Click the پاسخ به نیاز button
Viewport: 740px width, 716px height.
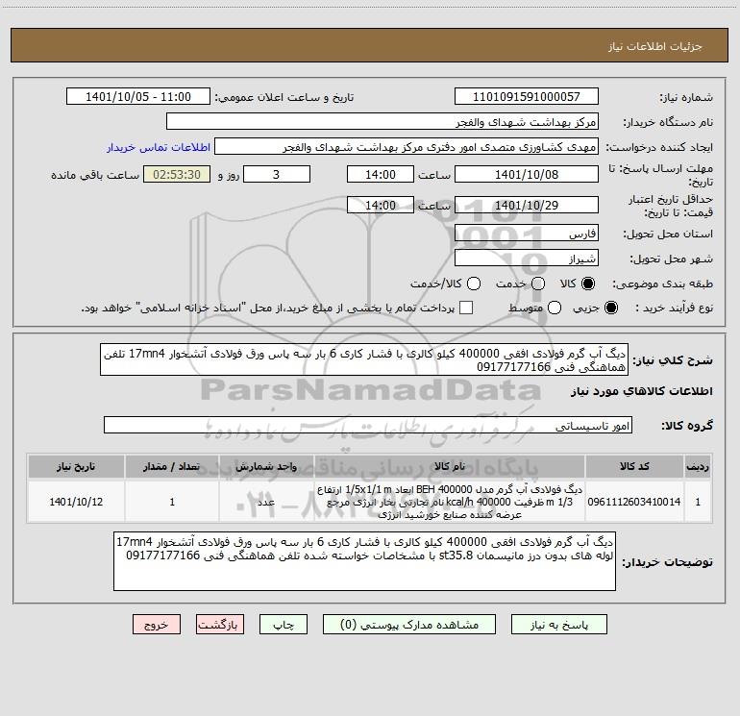click(x=559, y=625)
